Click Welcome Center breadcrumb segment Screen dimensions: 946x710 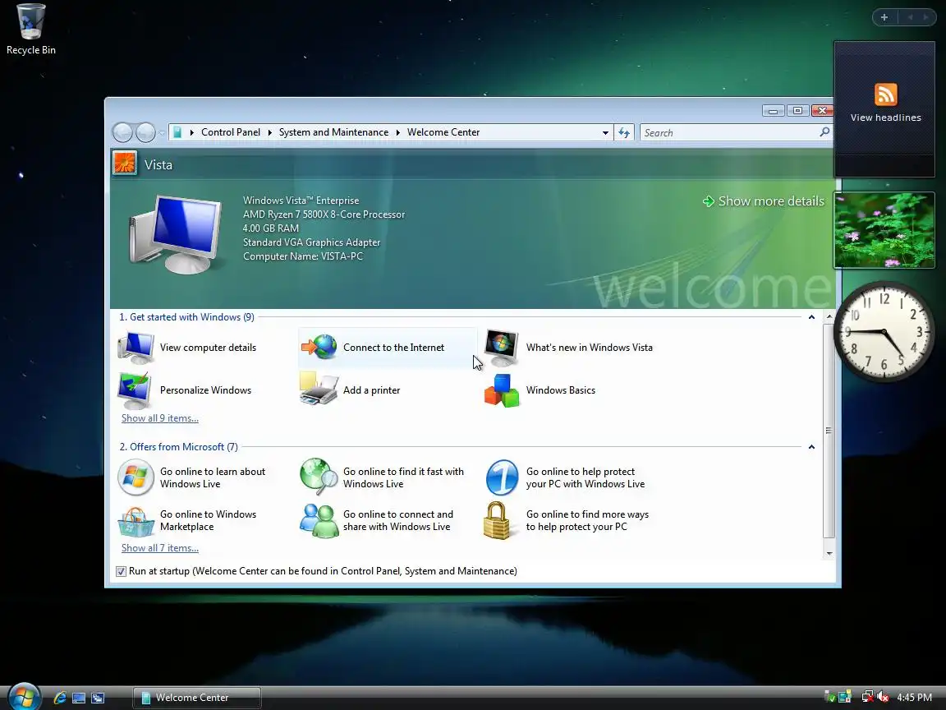click(x=443, y=132)
